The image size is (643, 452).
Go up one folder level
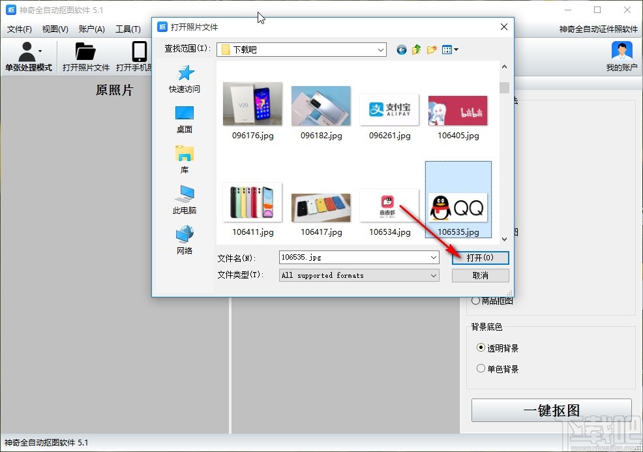(416, 49)
